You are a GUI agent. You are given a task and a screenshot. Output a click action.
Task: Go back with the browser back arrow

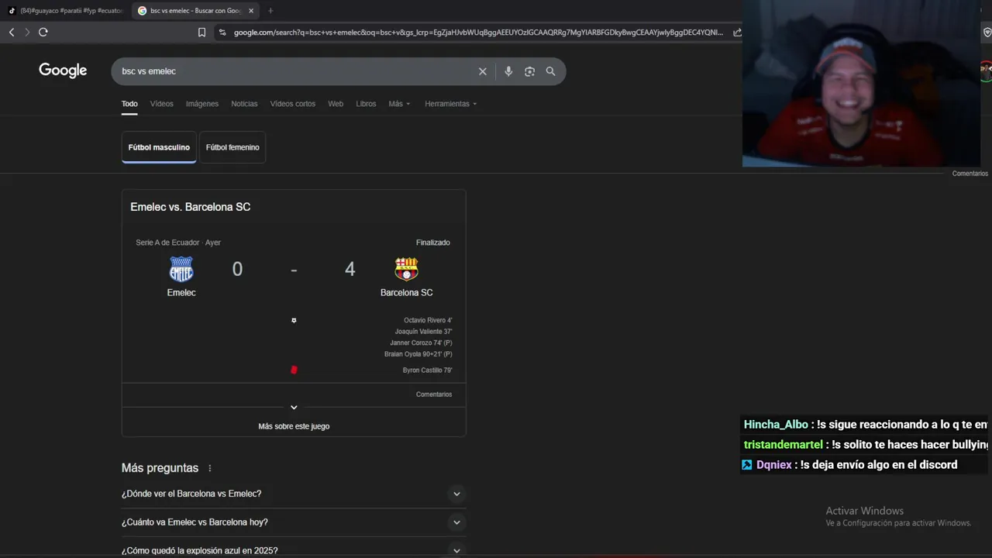click(12, 32)
